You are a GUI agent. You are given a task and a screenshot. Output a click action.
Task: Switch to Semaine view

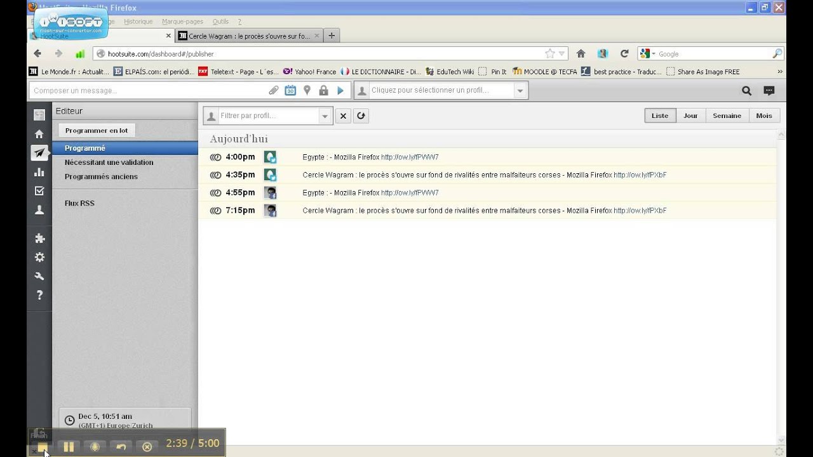click(x=727, y=116)
